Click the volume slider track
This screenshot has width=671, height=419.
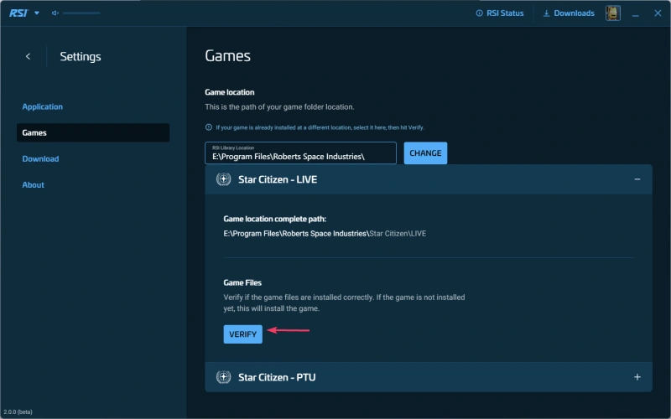click(x=81, y=13)
